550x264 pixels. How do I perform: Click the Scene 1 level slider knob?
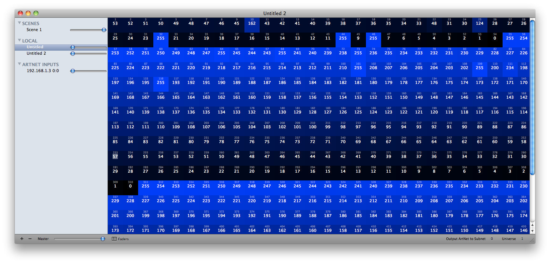click(x=104, y=30)
